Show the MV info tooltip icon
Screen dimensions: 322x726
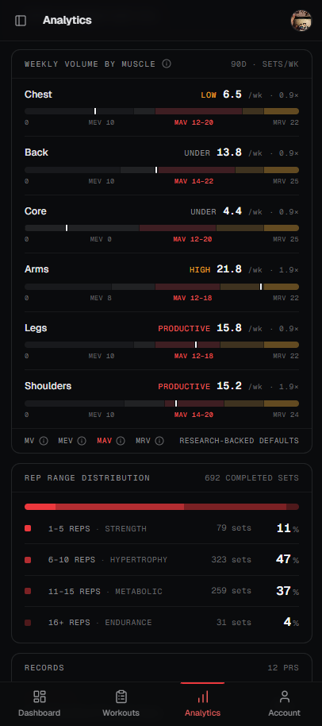44,441
